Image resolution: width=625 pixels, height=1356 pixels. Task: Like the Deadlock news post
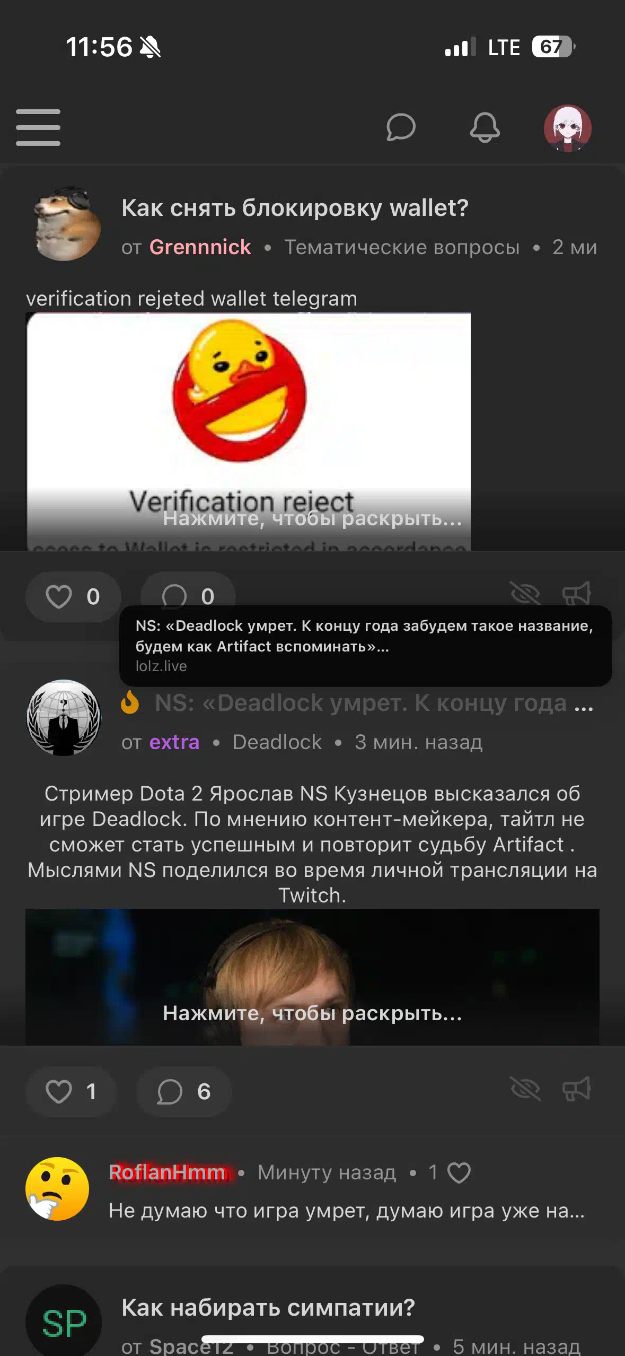pos(71,1092)
